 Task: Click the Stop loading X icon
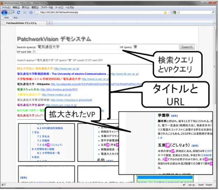[x=25, y=13]
